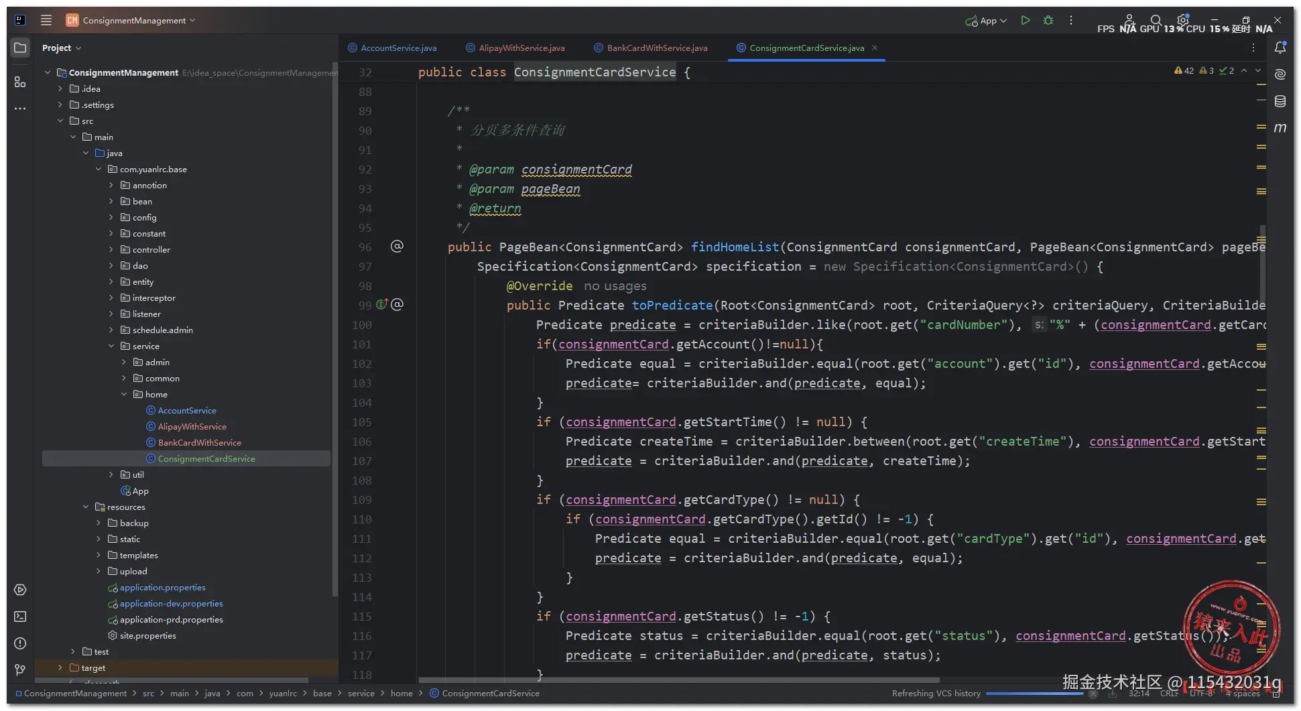Click line number 105 in gutter
1301x711 pixels.
(x=362, y=422)
